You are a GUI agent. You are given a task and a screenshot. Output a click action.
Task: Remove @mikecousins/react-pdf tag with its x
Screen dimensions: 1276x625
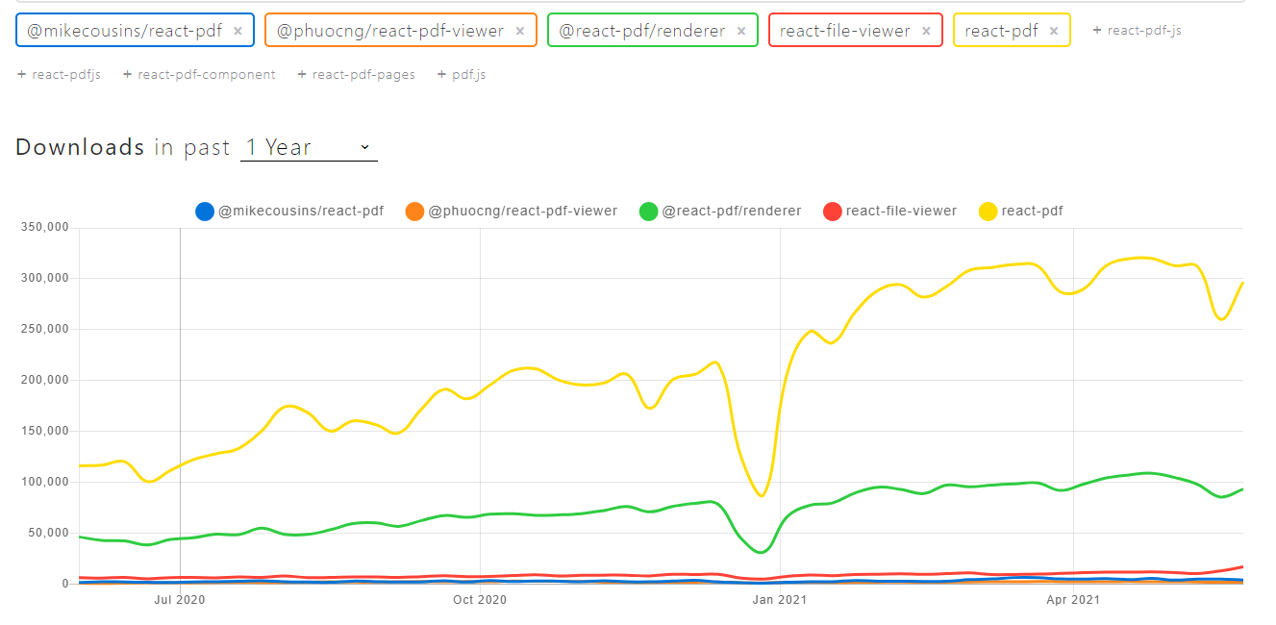coord(238,31)
